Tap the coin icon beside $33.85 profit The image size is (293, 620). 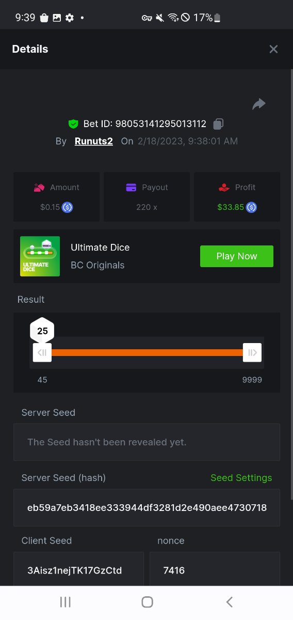click(x=251, y=207)
